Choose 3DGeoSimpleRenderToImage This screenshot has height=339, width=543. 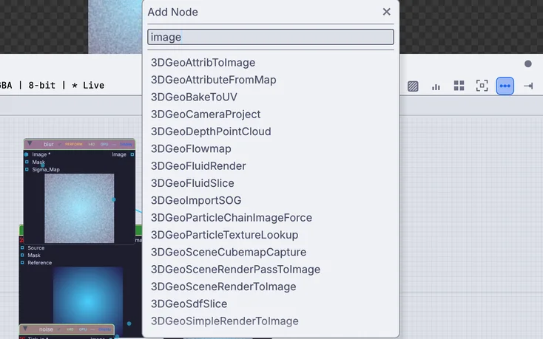tap(224, 321)
